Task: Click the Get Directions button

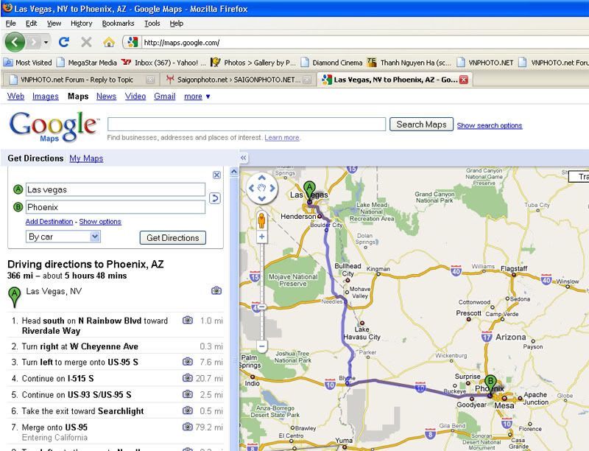Action: (173, 238)
